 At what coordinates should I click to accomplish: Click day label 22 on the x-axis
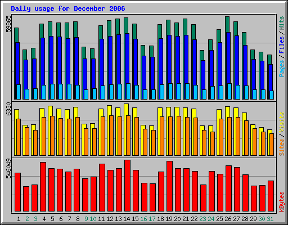point(194,219)
